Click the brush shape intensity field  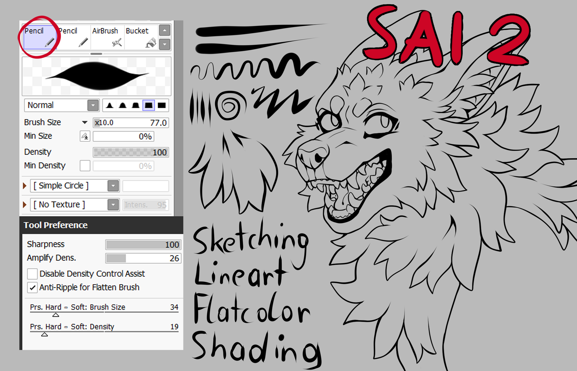coord(146,186)
